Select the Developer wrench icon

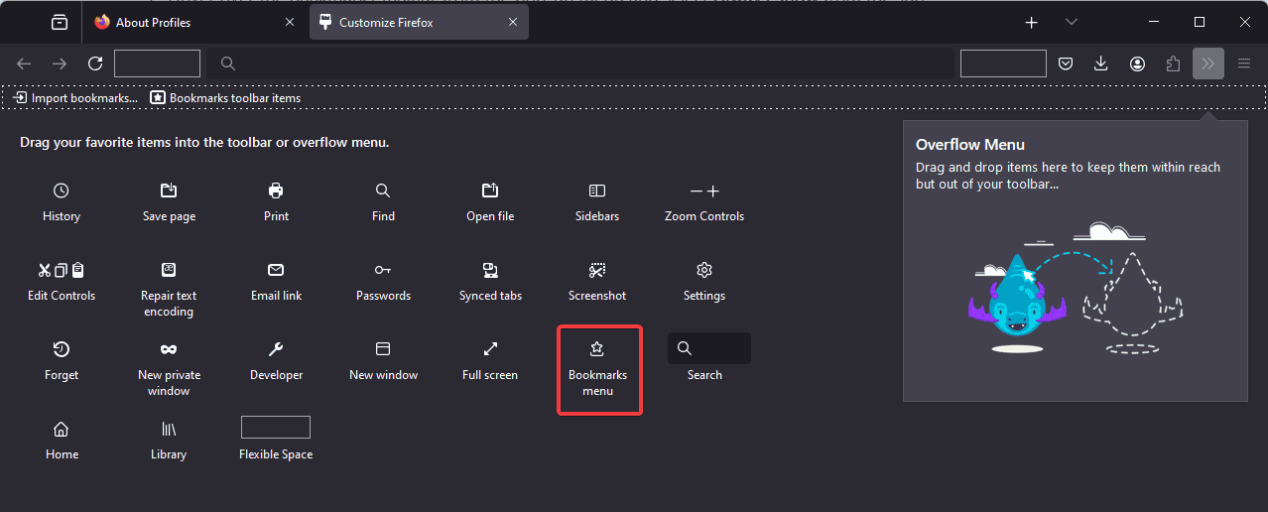click(x=276, y=349)
